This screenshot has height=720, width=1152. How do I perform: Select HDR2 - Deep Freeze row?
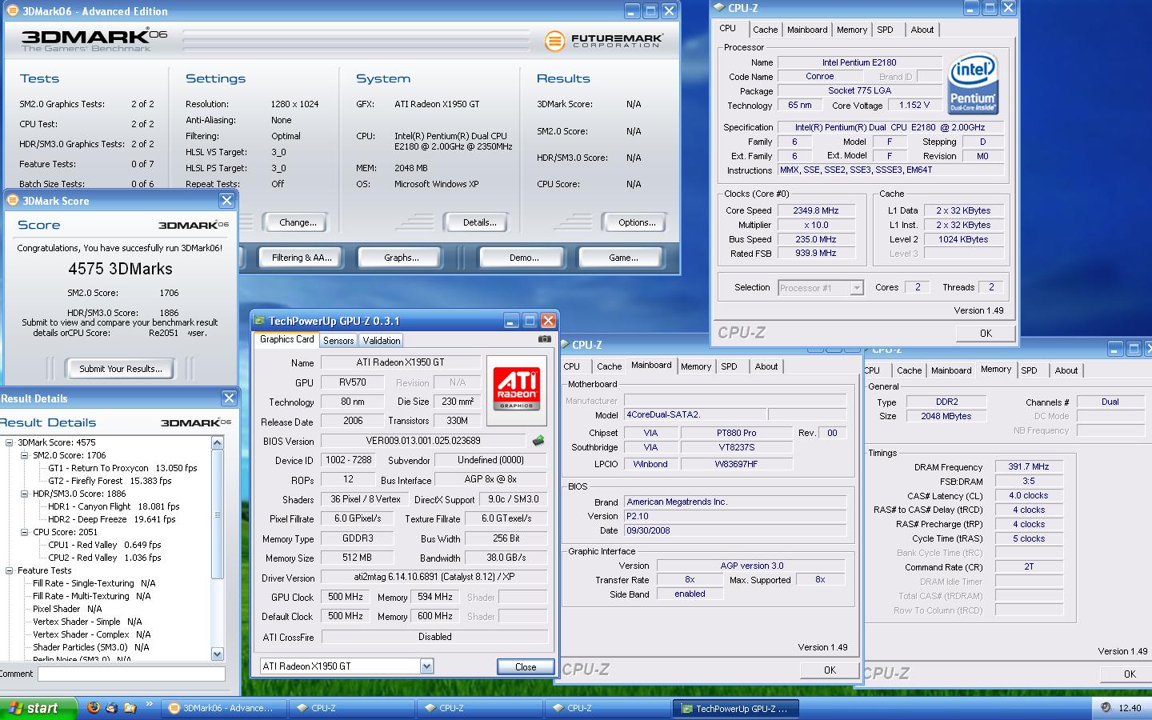[x=111, y=519]
